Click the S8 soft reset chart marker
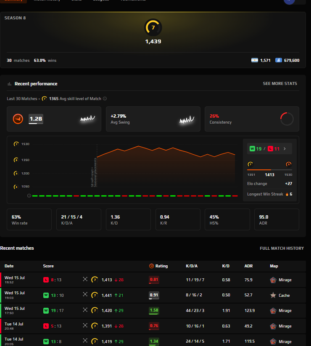311x346 pixels. (94, 172)
